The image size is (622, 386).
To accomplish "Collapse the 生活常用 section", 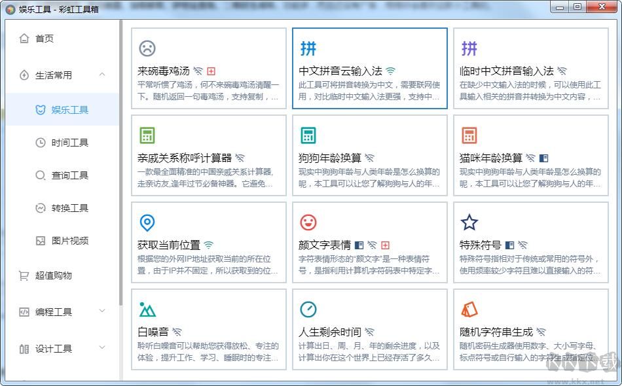I will 102,75.
